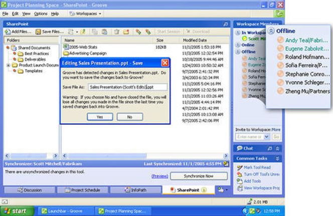The image size is (333, 216).
Task: Sort files by the Name column header
Action: click(107, 40)
